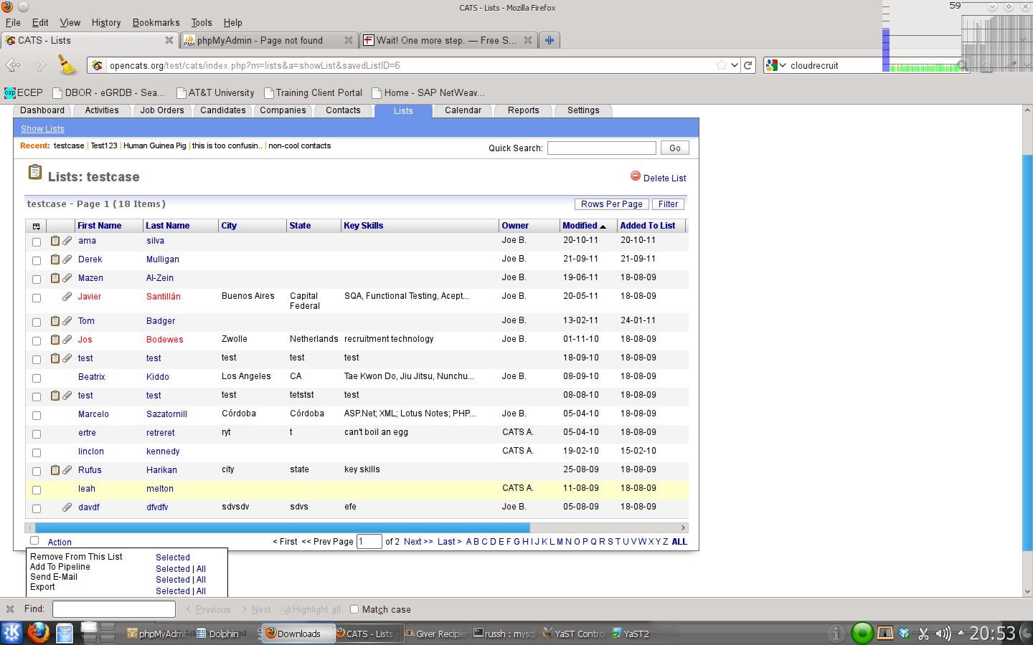Select the checkbox next to leah melton
The width and height of the screenshot is (1033, 645).
coord(37,490)
